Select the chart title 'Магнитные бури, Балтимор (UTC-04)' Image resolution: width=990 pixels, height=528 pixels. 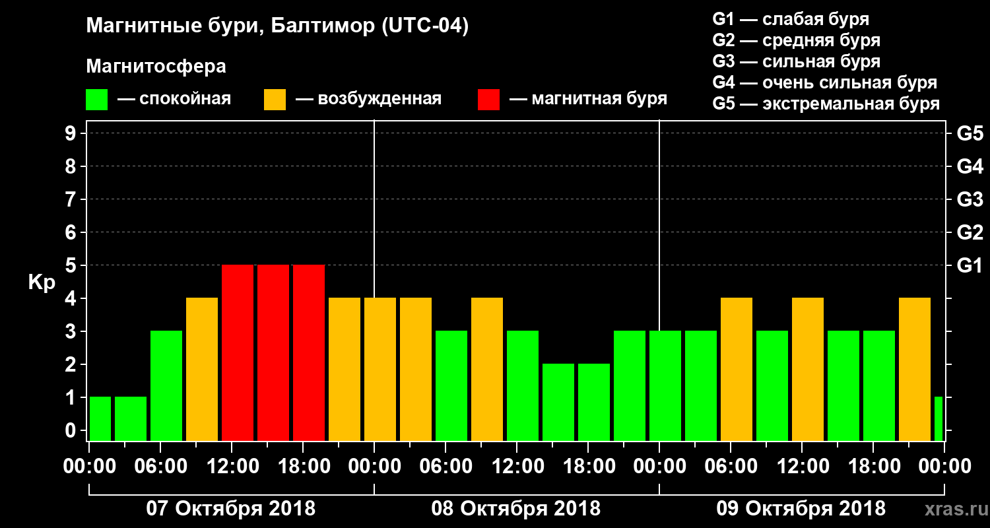pos(277,26)
